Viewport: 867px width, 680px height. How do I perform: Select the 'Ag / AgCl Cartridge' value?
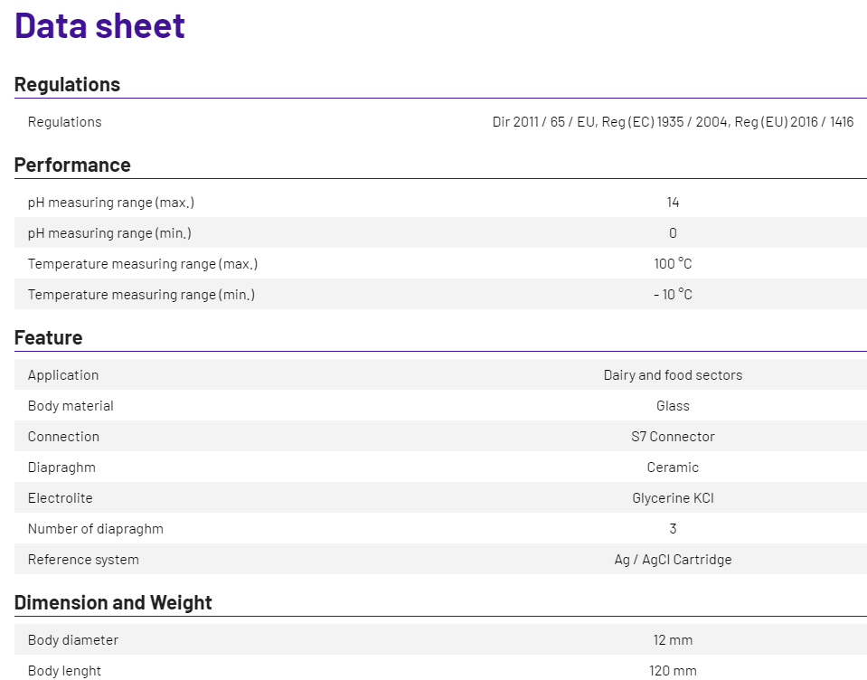673,560
